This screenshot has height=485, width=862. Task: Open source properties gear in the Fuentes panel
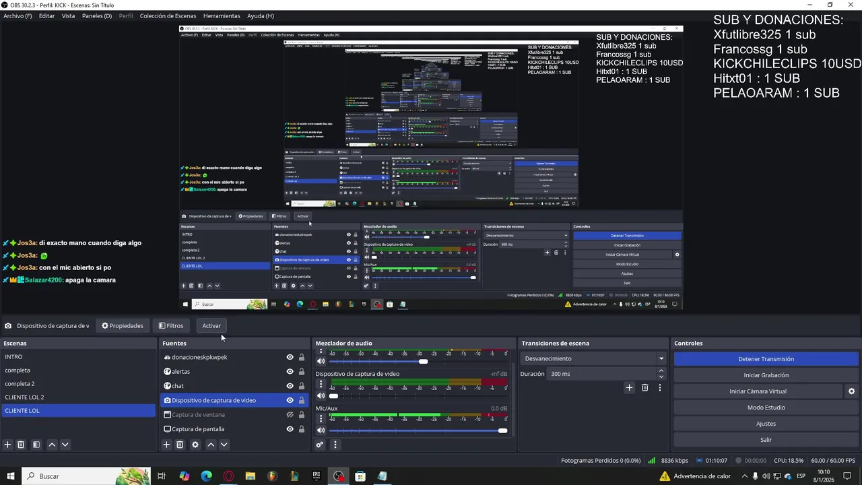(x=195, y=445)
